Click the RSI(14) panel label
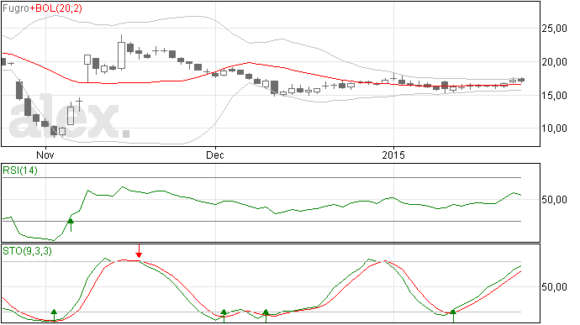 [x=20, y=170]
